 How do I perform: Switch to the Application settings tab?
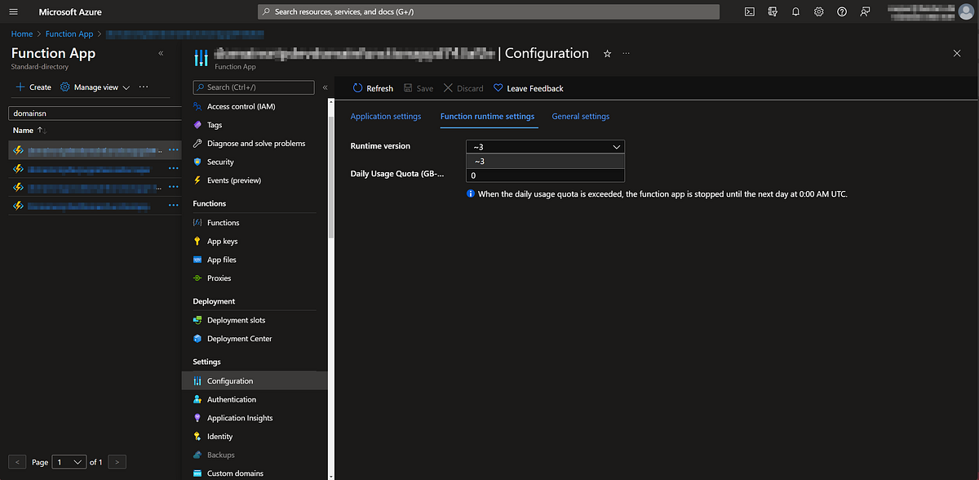[x=385, y=116]
